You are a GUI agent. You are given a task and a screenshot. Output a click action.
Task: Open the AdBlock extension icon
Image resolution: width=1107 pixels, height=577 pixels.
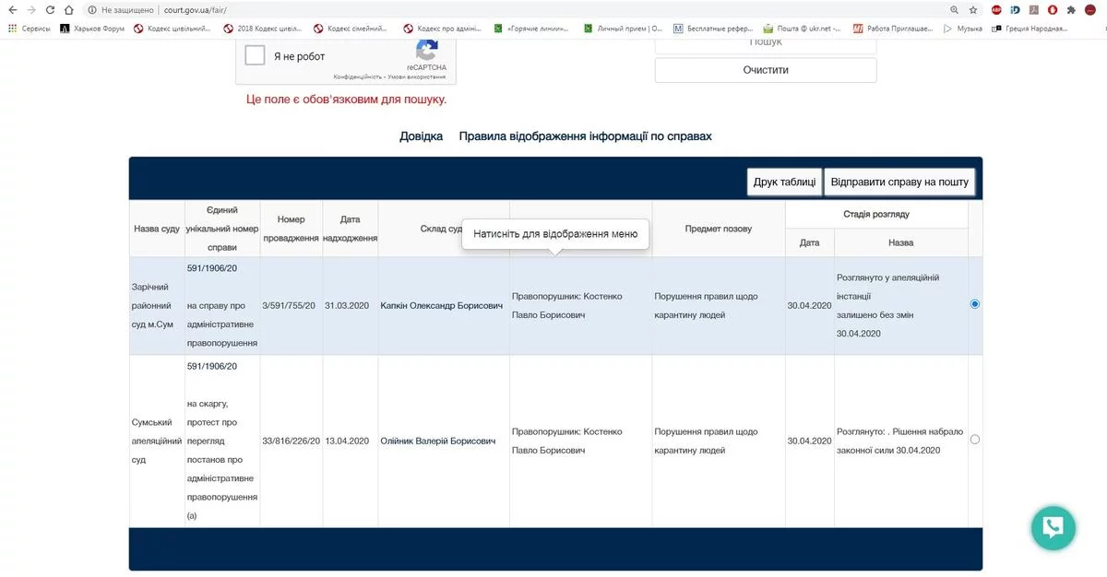coord(996,10)
